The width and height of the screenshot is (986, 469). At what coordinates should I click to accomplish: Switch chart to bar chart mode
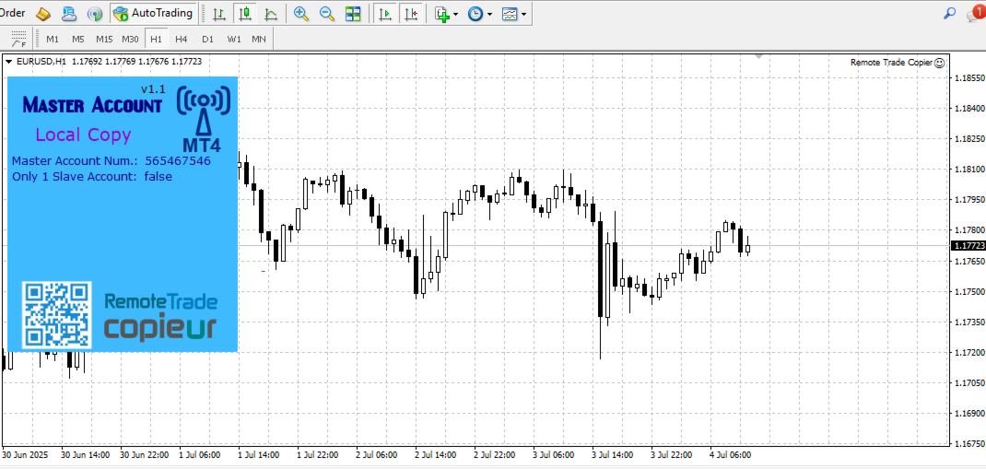pos(219,13)
